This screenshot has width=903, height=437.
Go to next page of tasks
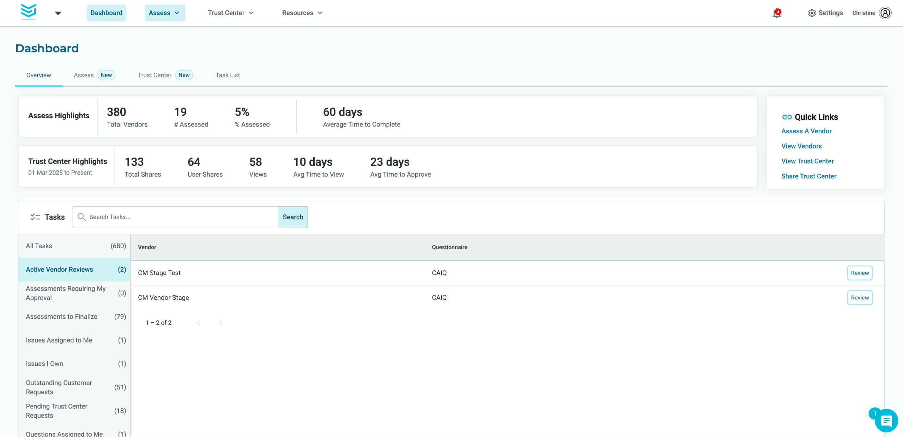coord(220,323)
